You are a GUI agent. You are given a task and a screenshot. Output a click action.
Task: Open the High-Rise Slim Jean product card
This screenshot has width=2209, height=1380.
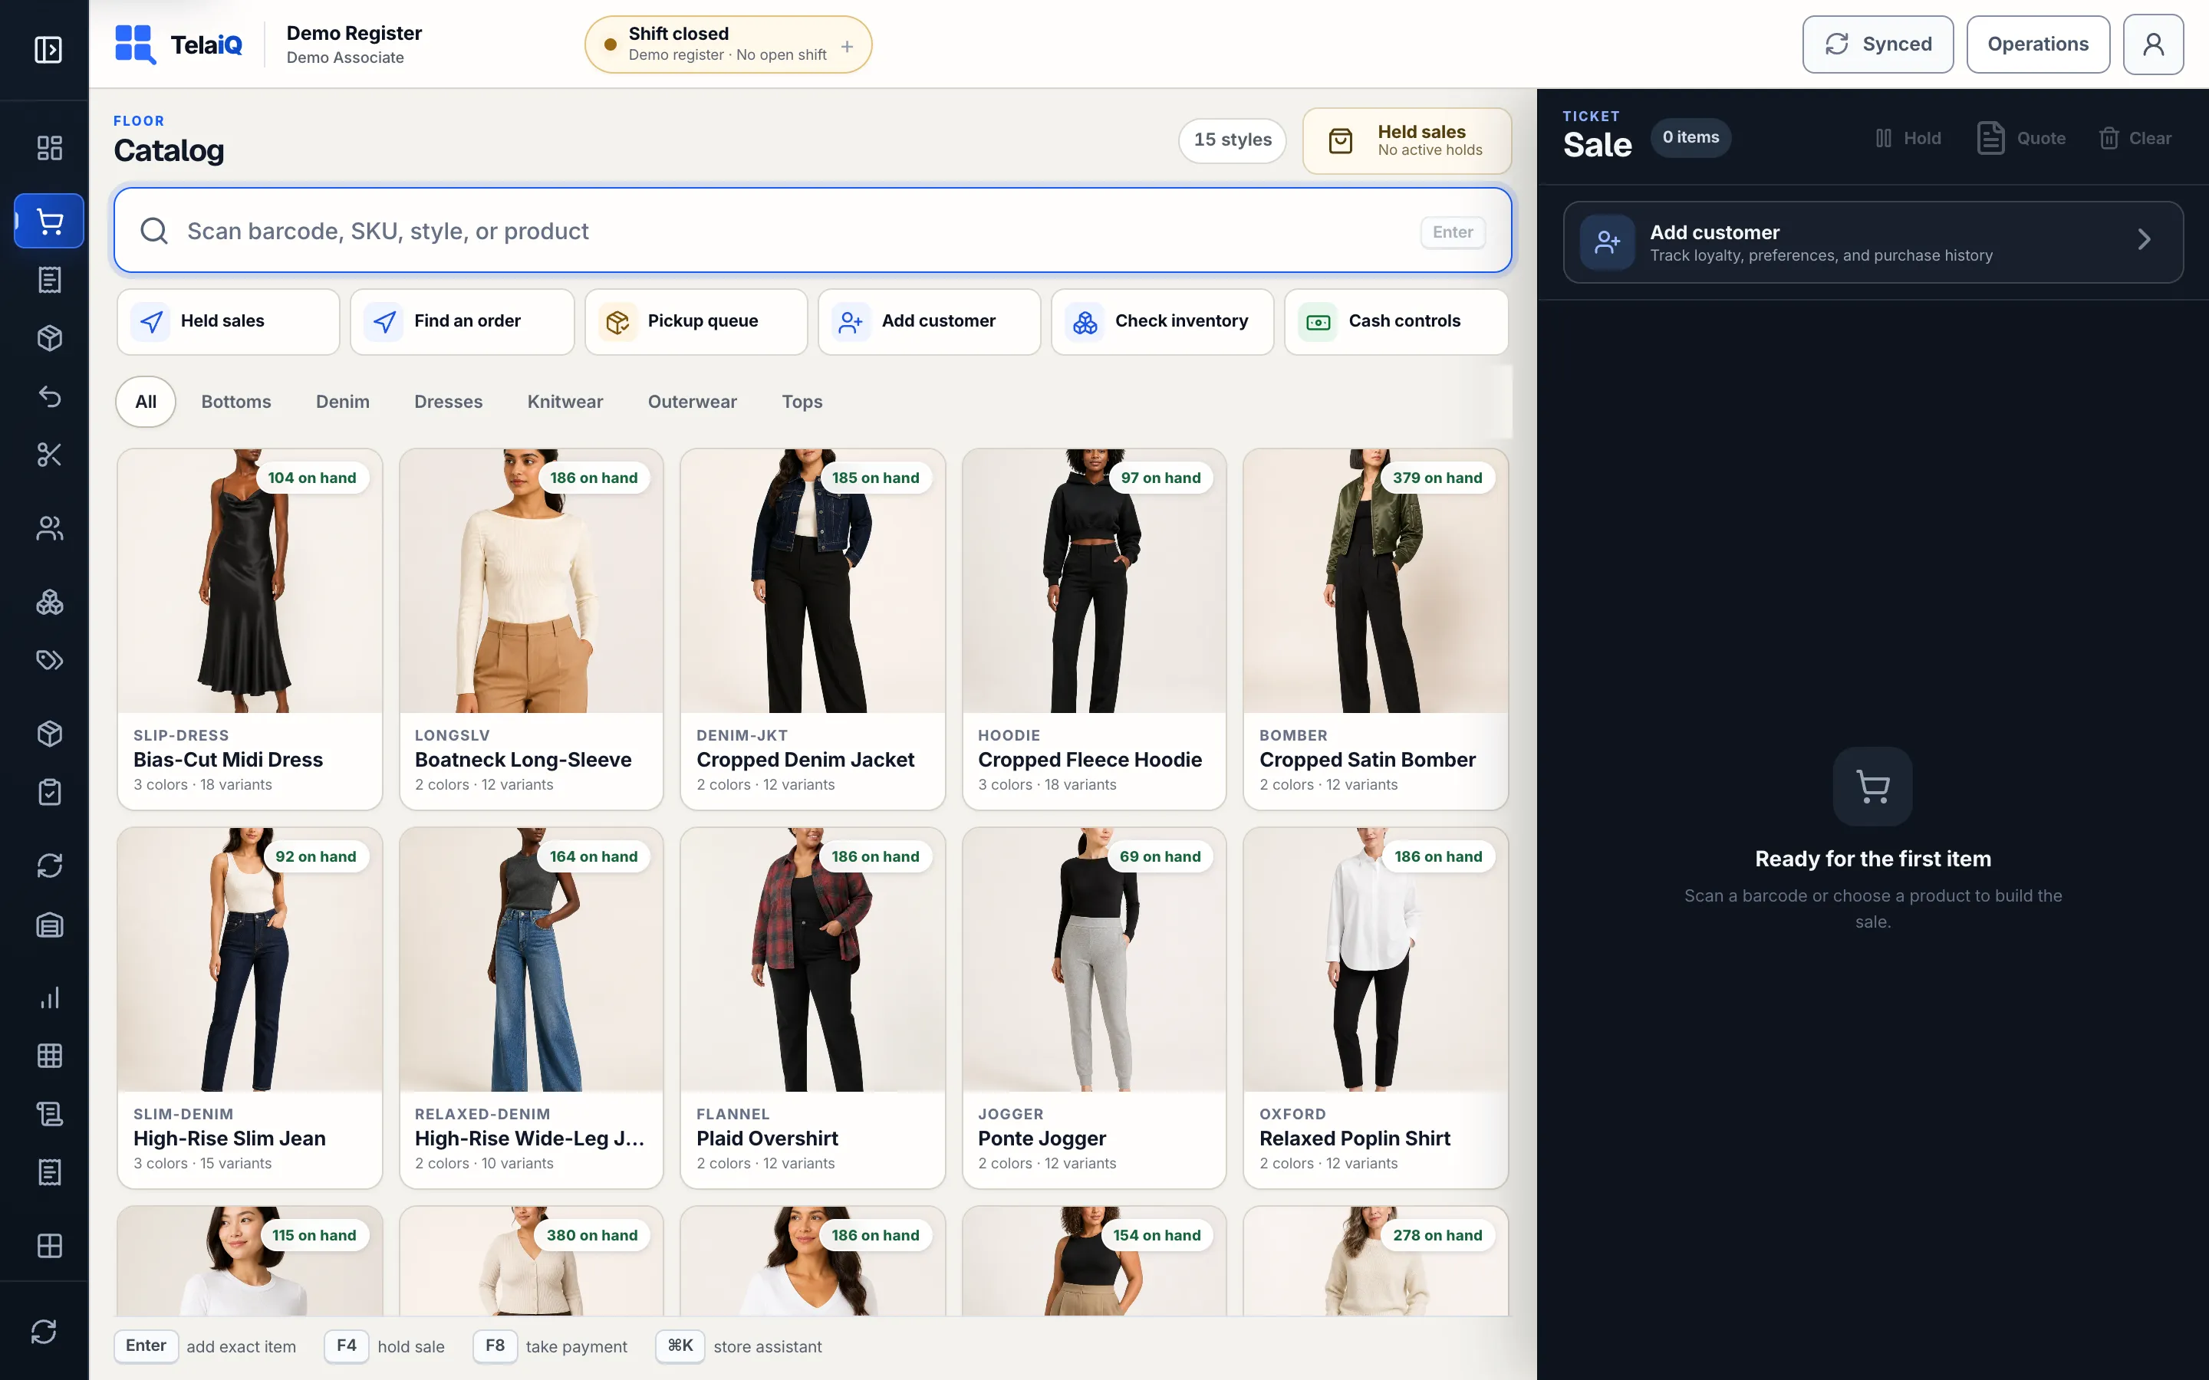249,1007
